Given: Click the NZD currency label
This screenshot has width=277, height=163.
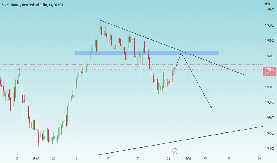Looking at the screenshot, I should tap(267, 4).
